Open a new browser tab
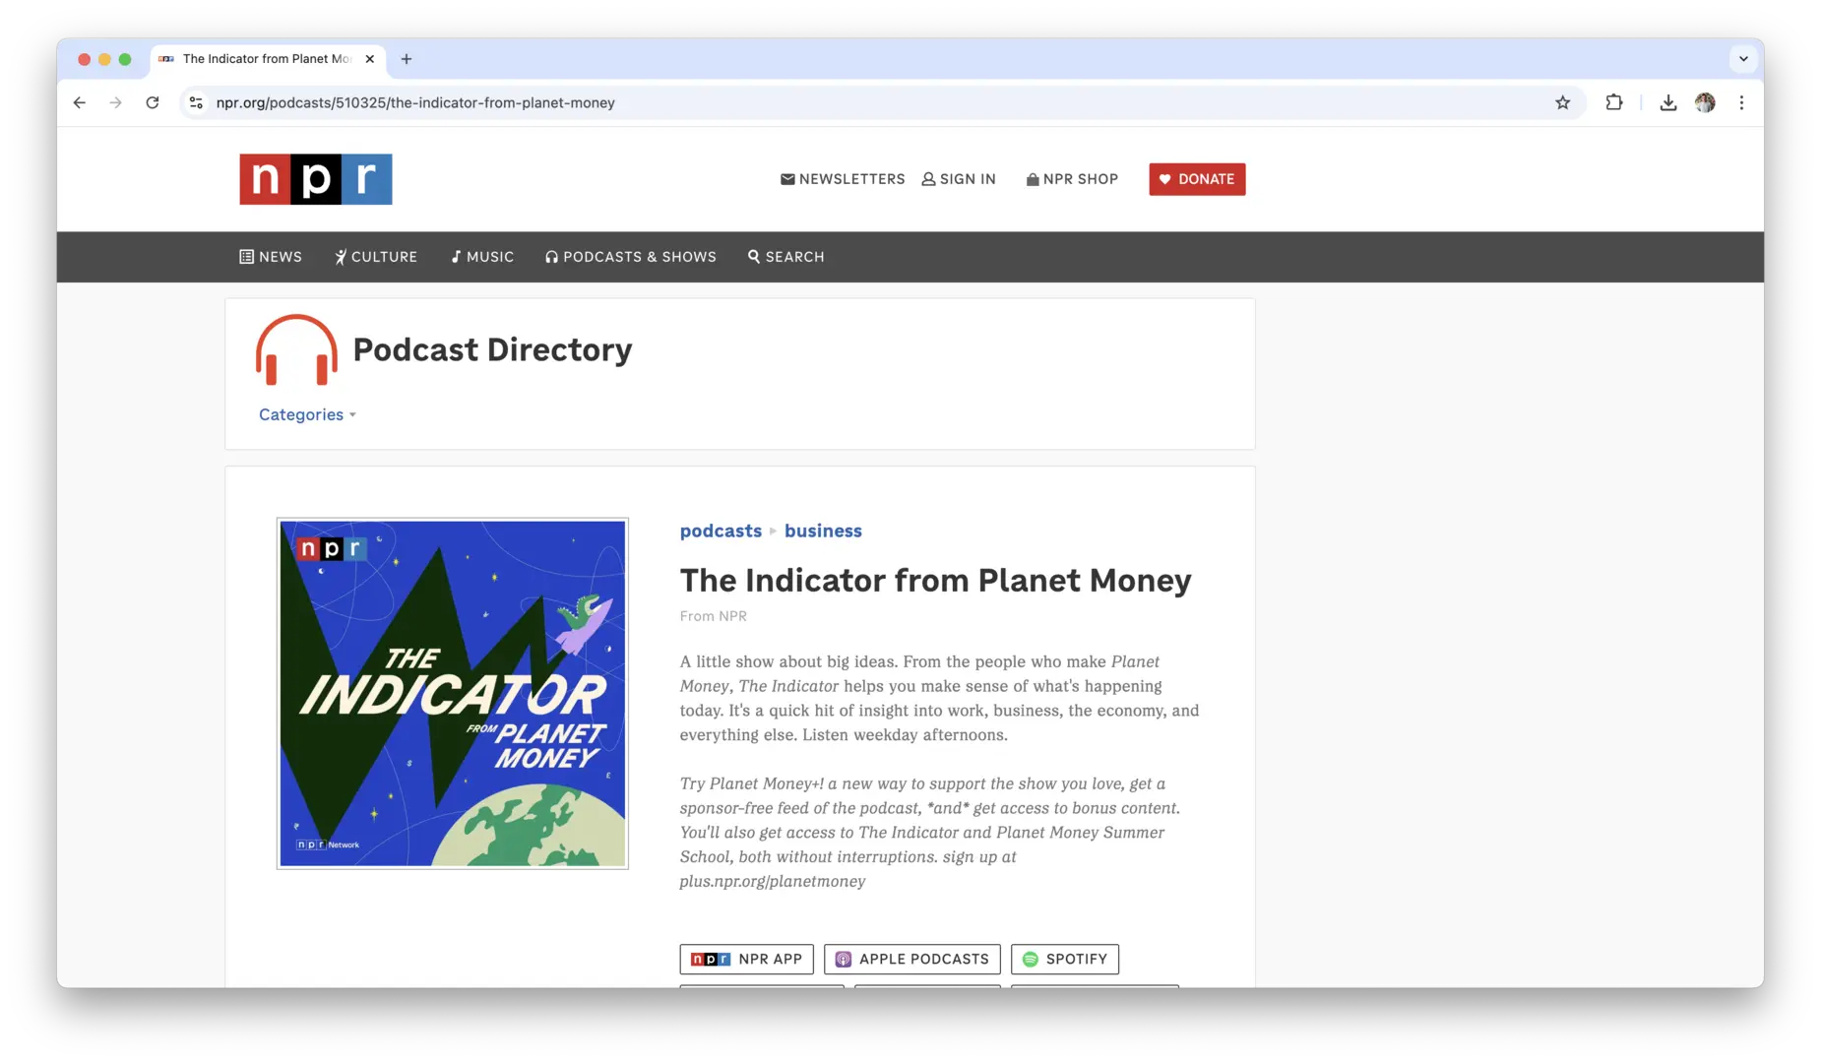1821x1063 pixels. [407, 59]
